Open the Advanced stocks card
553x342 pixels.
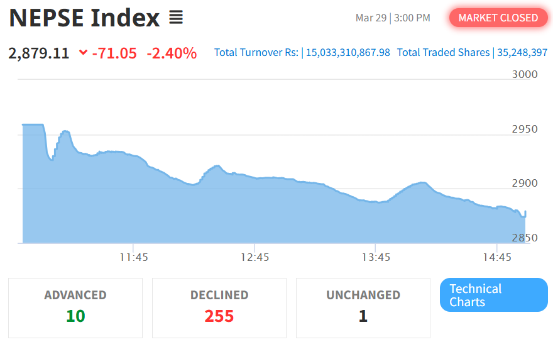(75, 307)
